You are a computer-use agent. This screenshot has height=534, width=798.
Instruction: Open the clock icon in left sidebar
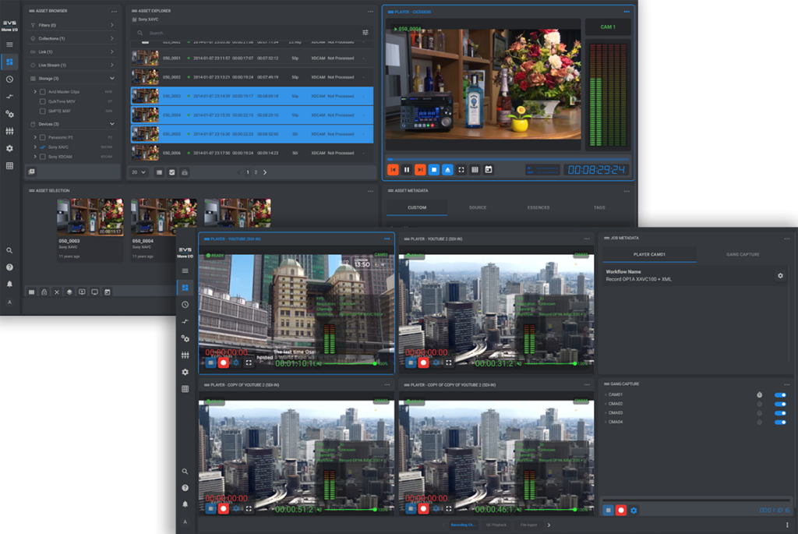pos(9,79)
